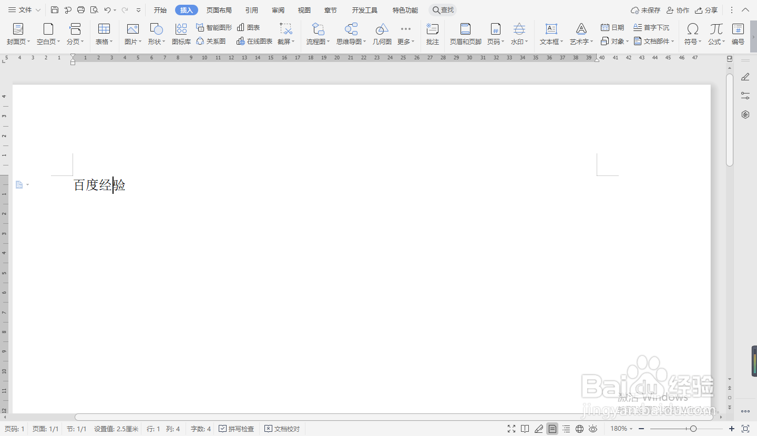This screenshot has width=757, height=436.
Task: Insert a picture (图片)
Action: (133, 34)
